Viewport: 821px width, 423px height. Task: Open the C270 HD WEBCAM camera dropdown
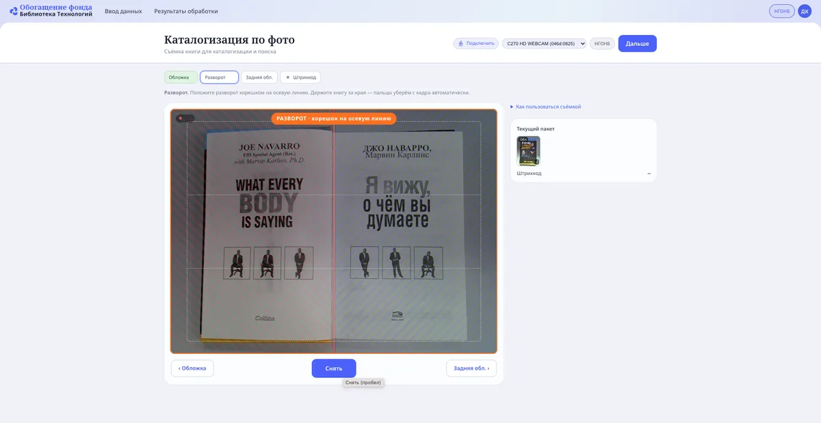point(545,43)
